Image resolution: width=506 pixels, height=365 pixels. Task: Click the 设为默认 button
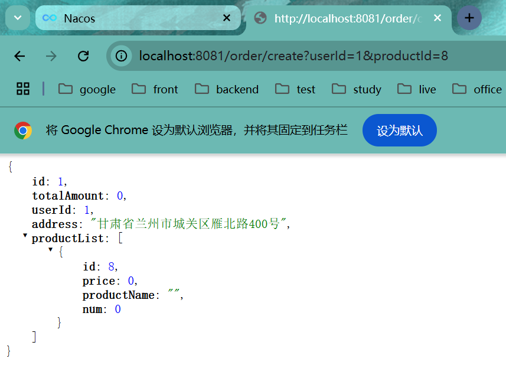click(x=399, y=130)
